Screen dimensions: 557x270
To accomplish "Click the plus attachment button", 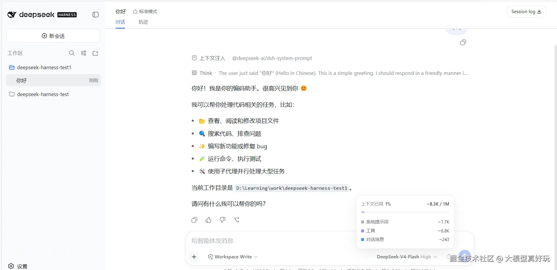I will coord(194,257).
